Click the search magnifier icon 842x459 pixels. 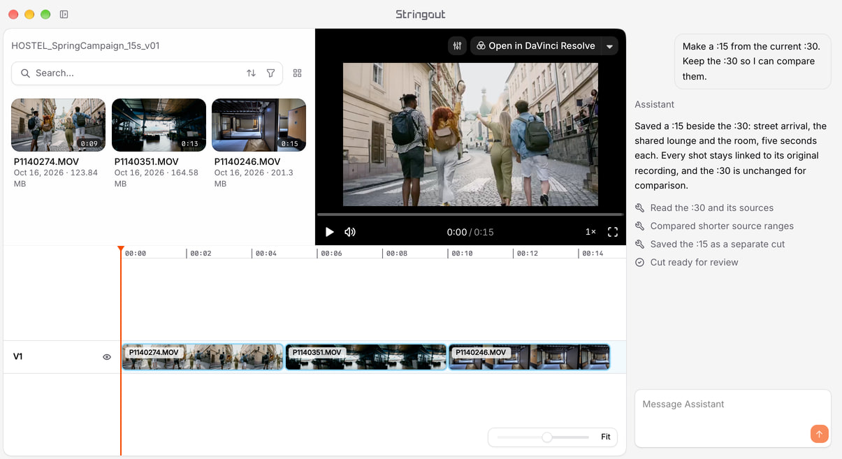(26, 73)
